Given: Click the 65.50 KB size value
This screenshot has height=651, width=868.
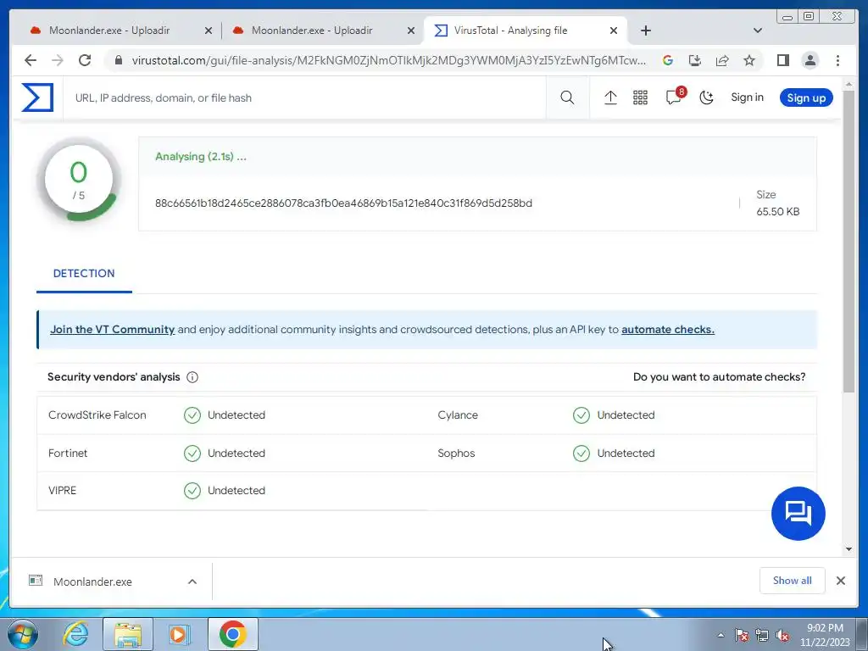Looking at the screenshot, I should coord(778,211).
